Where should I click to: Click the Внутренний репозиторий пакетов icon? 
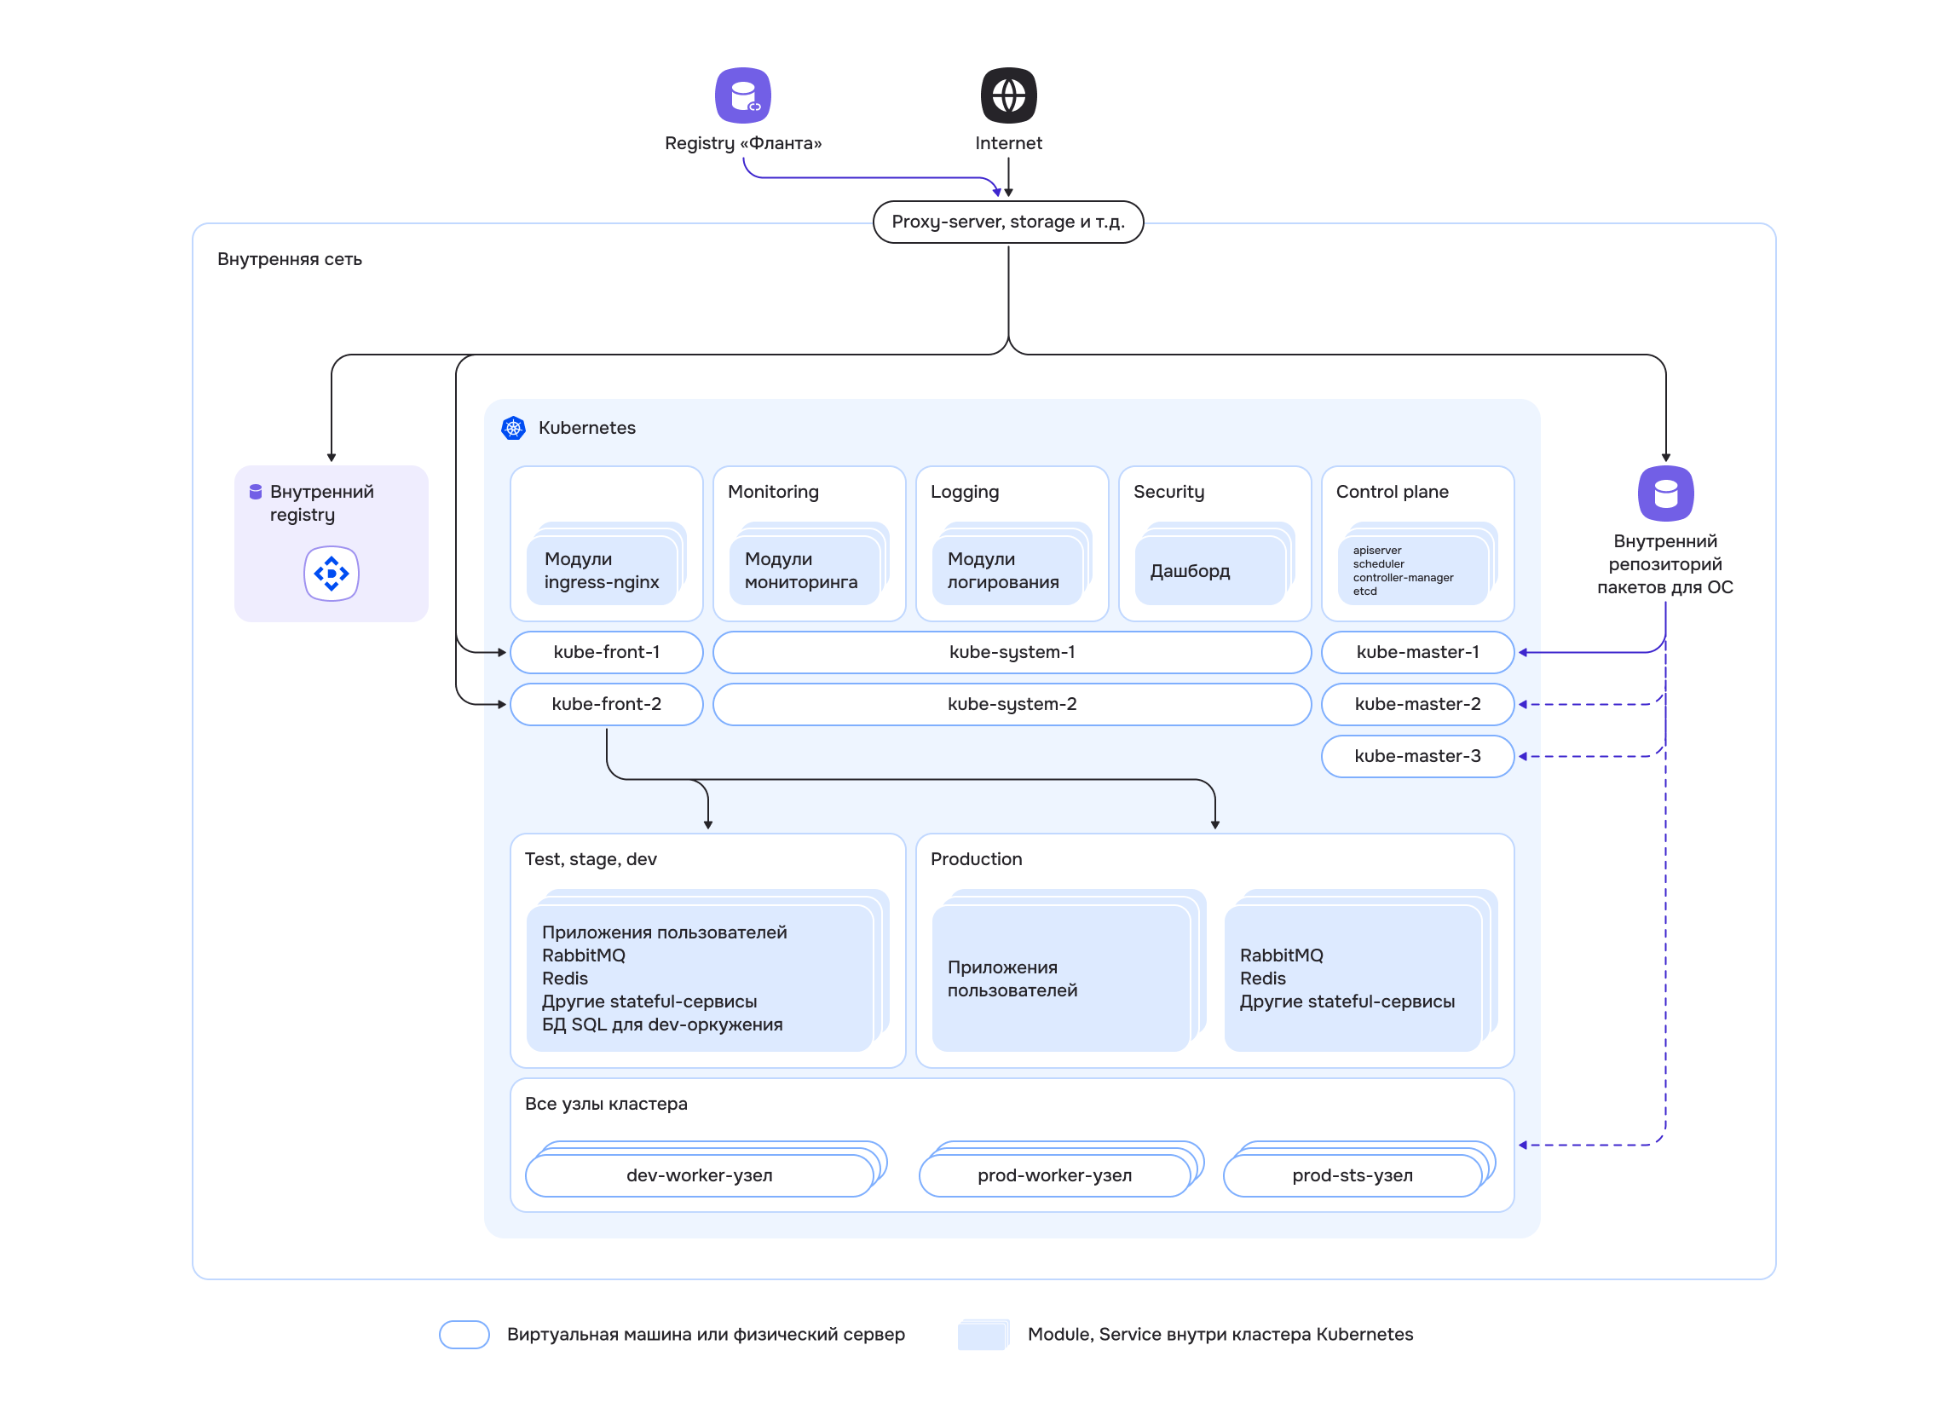[x=1664, y=494]
